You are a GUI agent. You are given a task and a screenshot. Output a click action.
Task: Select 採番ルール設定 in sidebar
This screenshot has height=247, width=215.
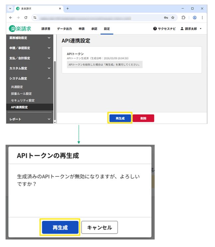21,94
